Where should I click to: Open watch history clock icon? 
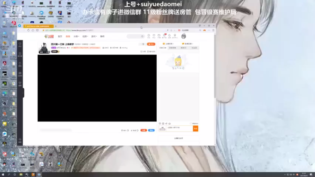coord(149,36)
